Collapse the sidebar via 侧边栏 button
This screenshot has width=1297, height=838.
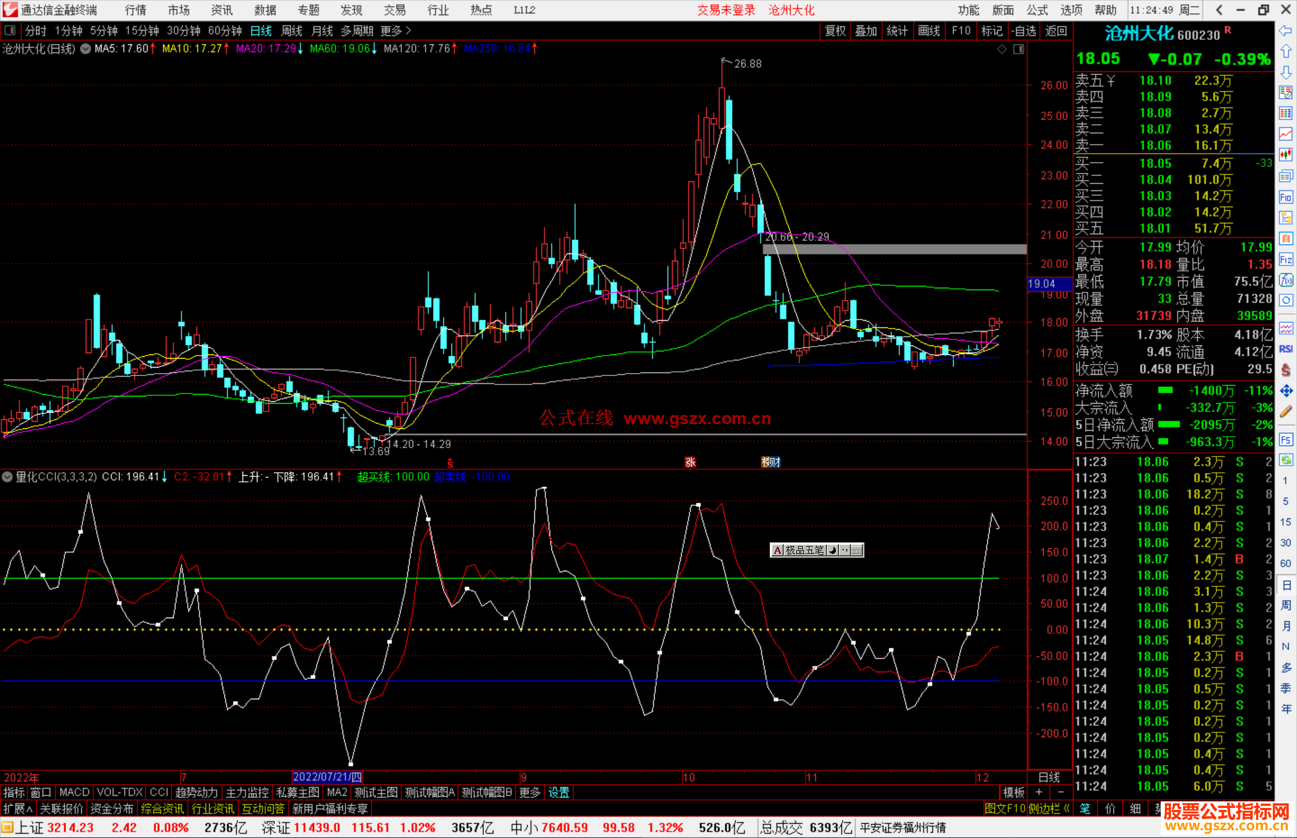pyautogui.click(x=1049, y=809)
